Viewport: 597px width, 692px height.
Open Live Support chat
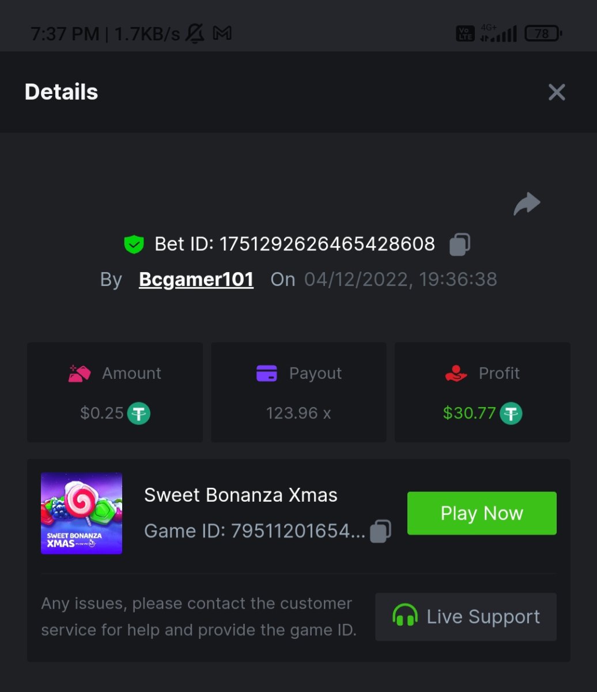(x=466, y=616)
